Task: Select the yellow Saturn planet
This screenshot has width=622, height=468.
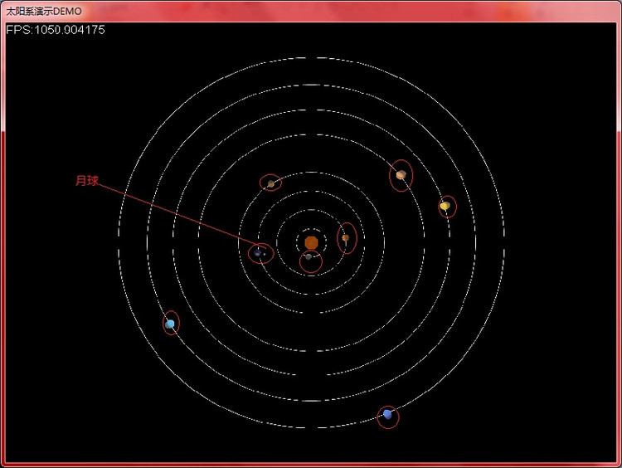Action: point(445,206)
